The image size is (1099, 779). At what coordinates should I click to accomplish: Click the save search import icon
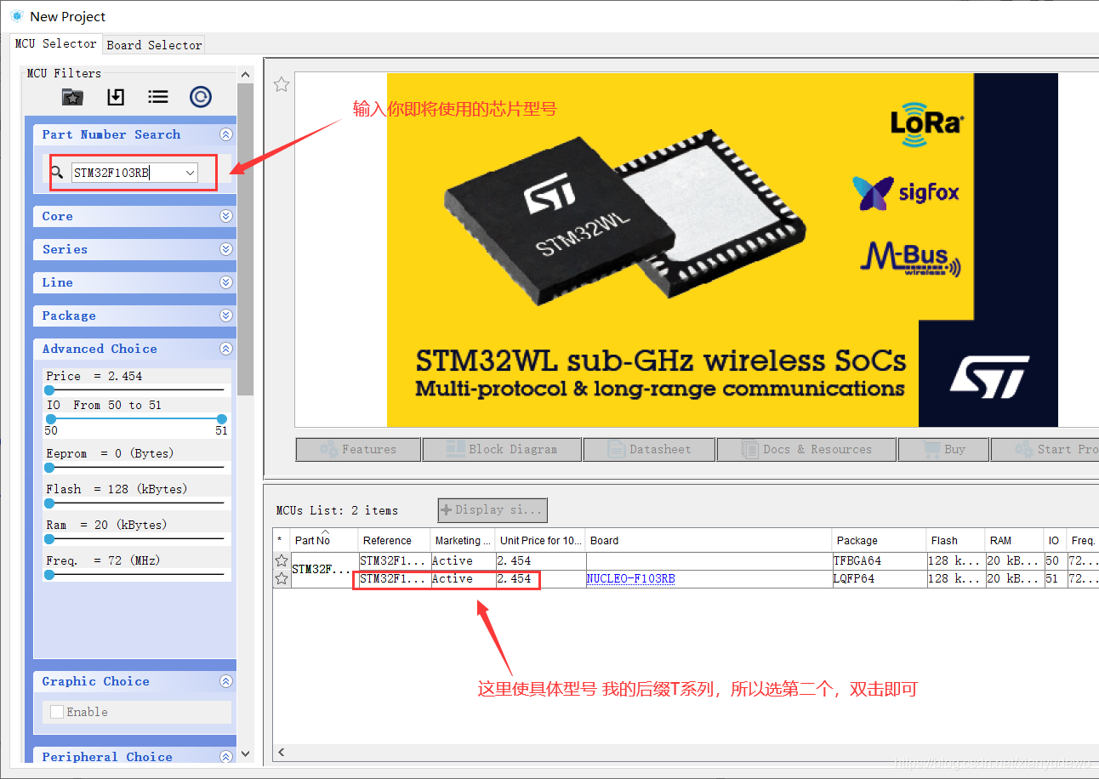pos(115,96)
